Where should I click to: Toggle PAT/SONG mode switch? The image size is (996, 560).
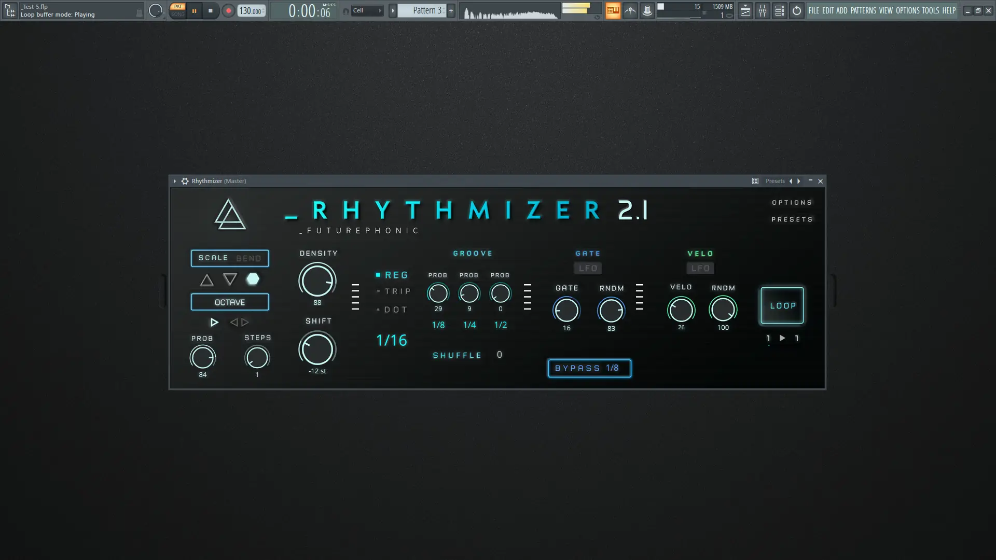click(178, 10)
